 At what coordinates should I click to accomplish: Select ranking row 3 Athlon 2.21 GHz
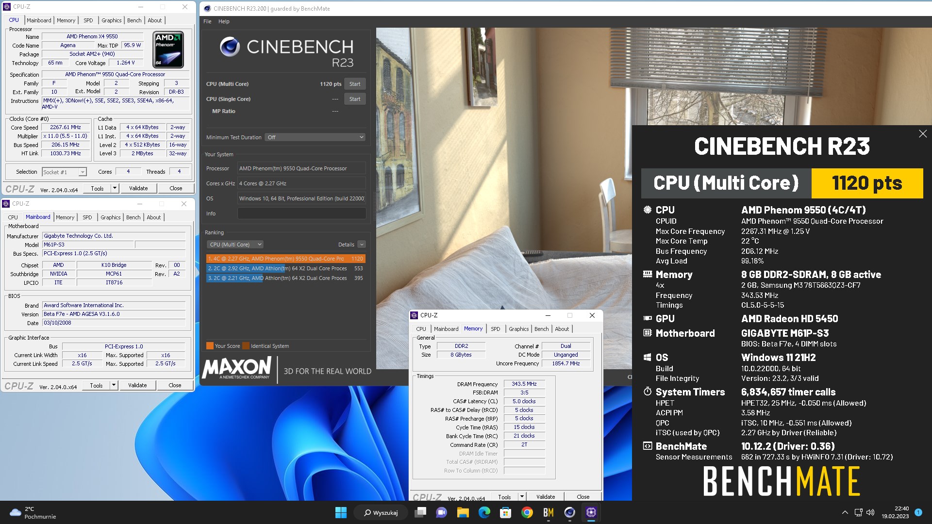coord(285,278)
